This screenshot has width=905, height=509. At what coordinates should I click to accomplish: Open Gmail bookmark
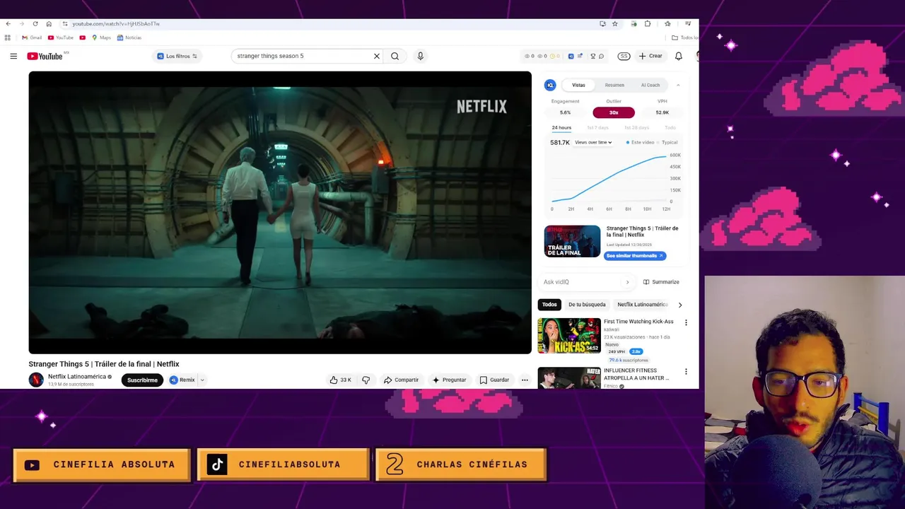[x=32, y=37]
